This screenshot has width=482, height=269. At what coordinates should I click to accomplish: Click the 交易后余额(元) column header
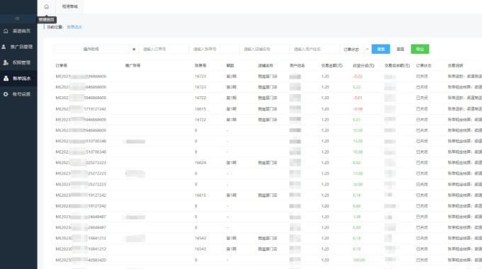(397, 66)
